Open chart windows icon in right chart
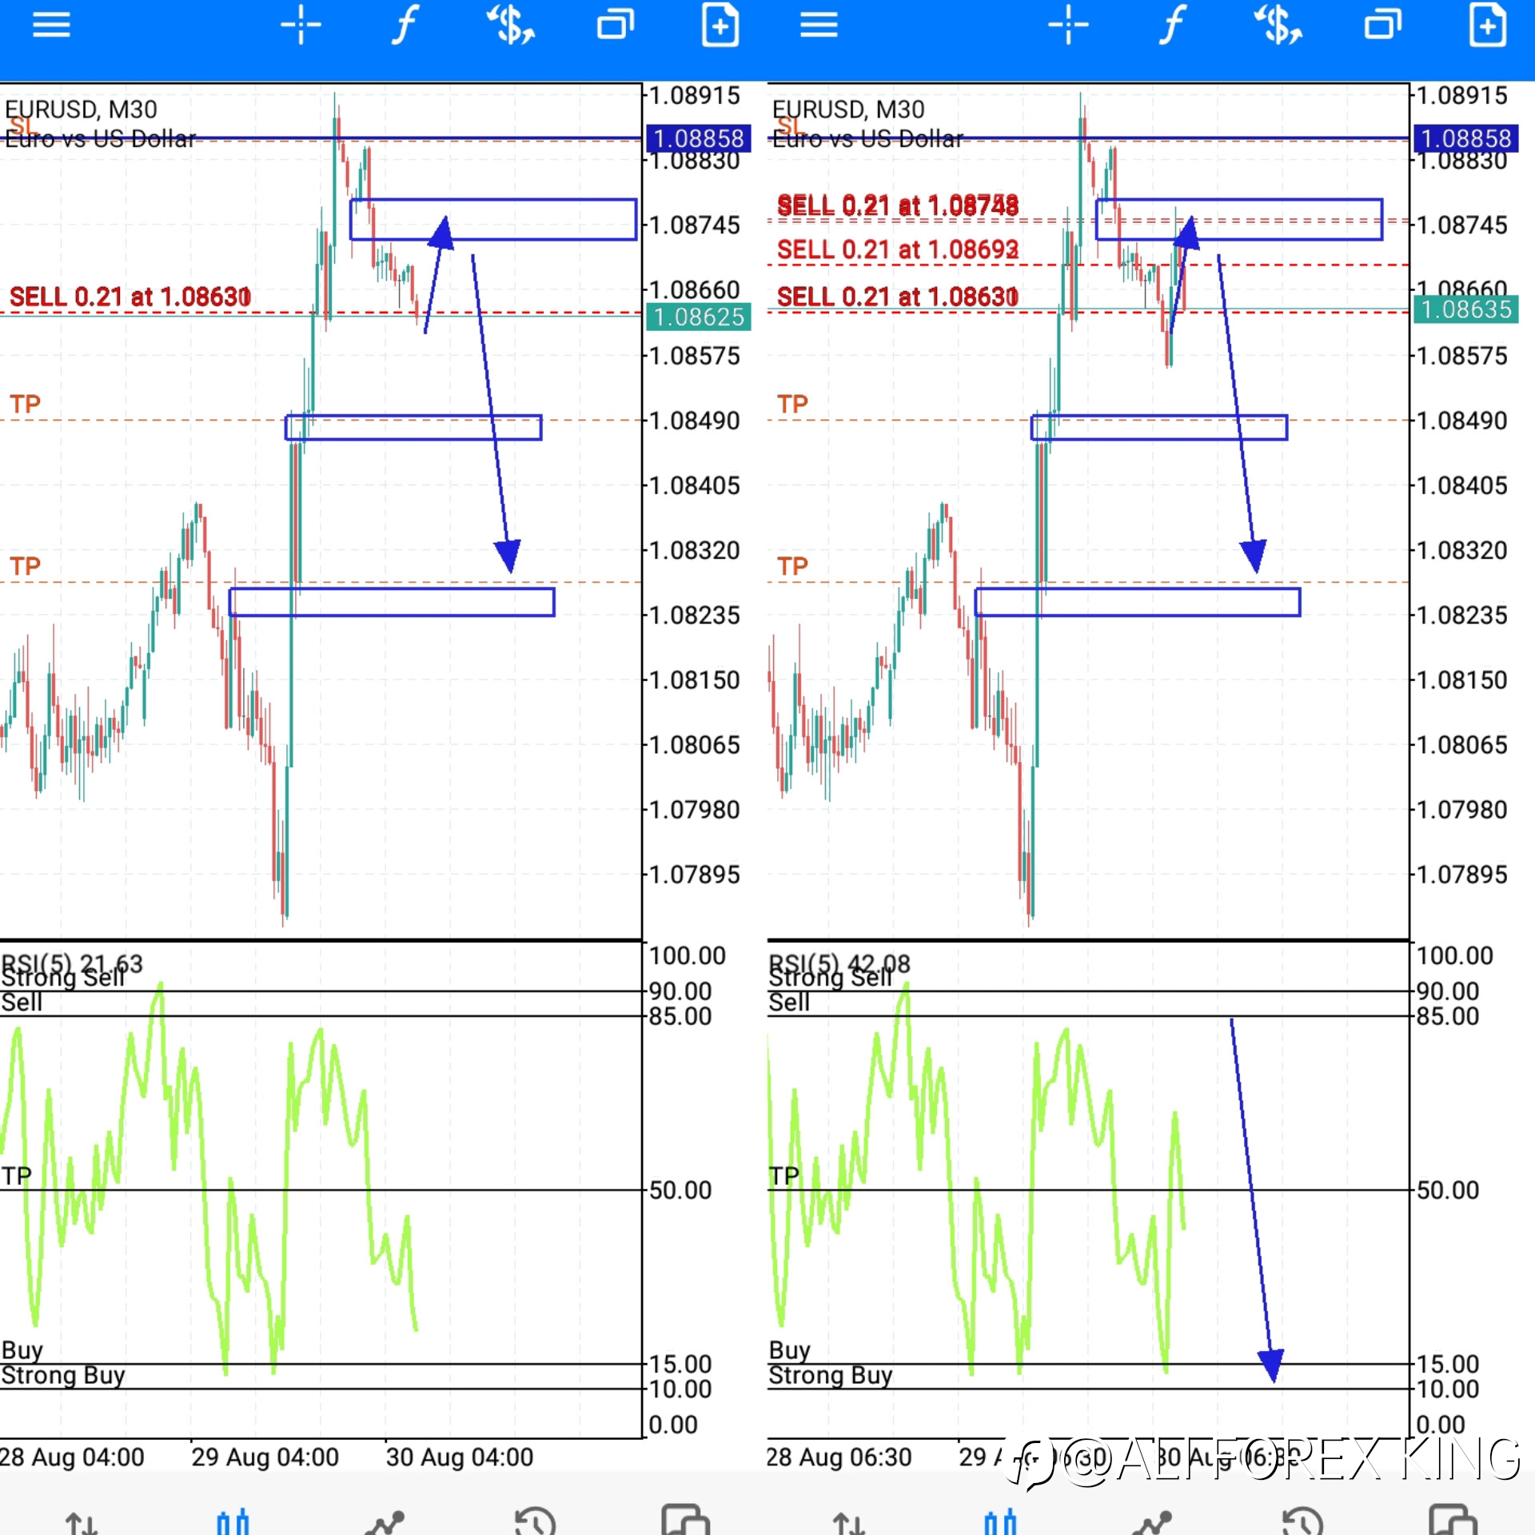This screenshot has width=1535, height=1535. pos(1383,25)
